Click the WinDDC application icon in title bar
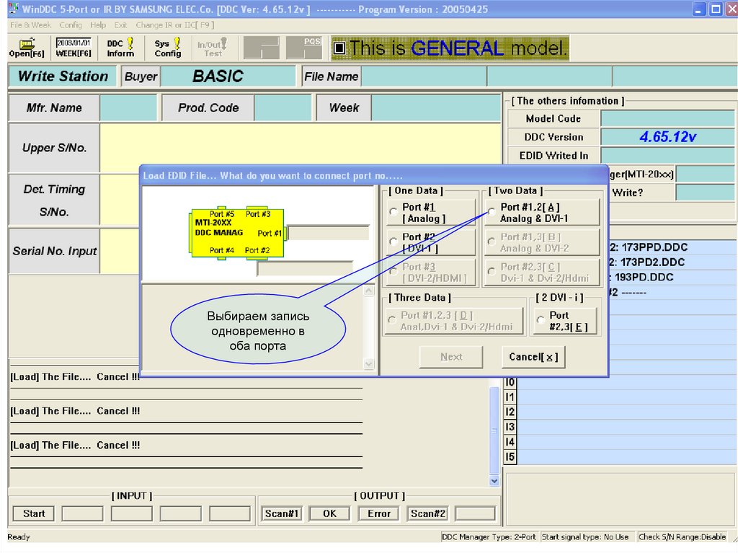Viewport: 738px width, 553px height. pyautogui.click(x=13, y=9)
